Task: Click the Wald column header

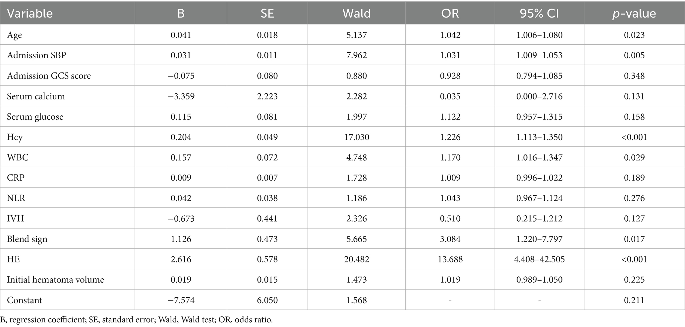Action: 356,14
